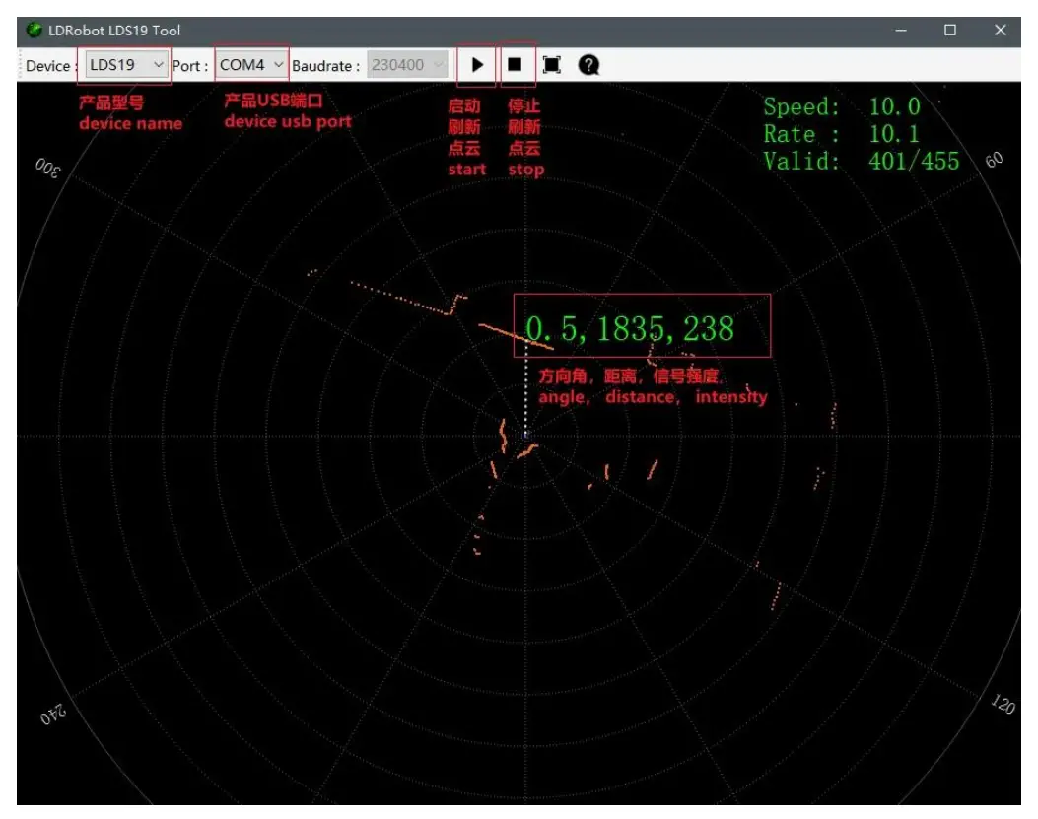Click the 240 degree angle label
This screenshot has width=1038, height=819.
[x=53, y=716]
